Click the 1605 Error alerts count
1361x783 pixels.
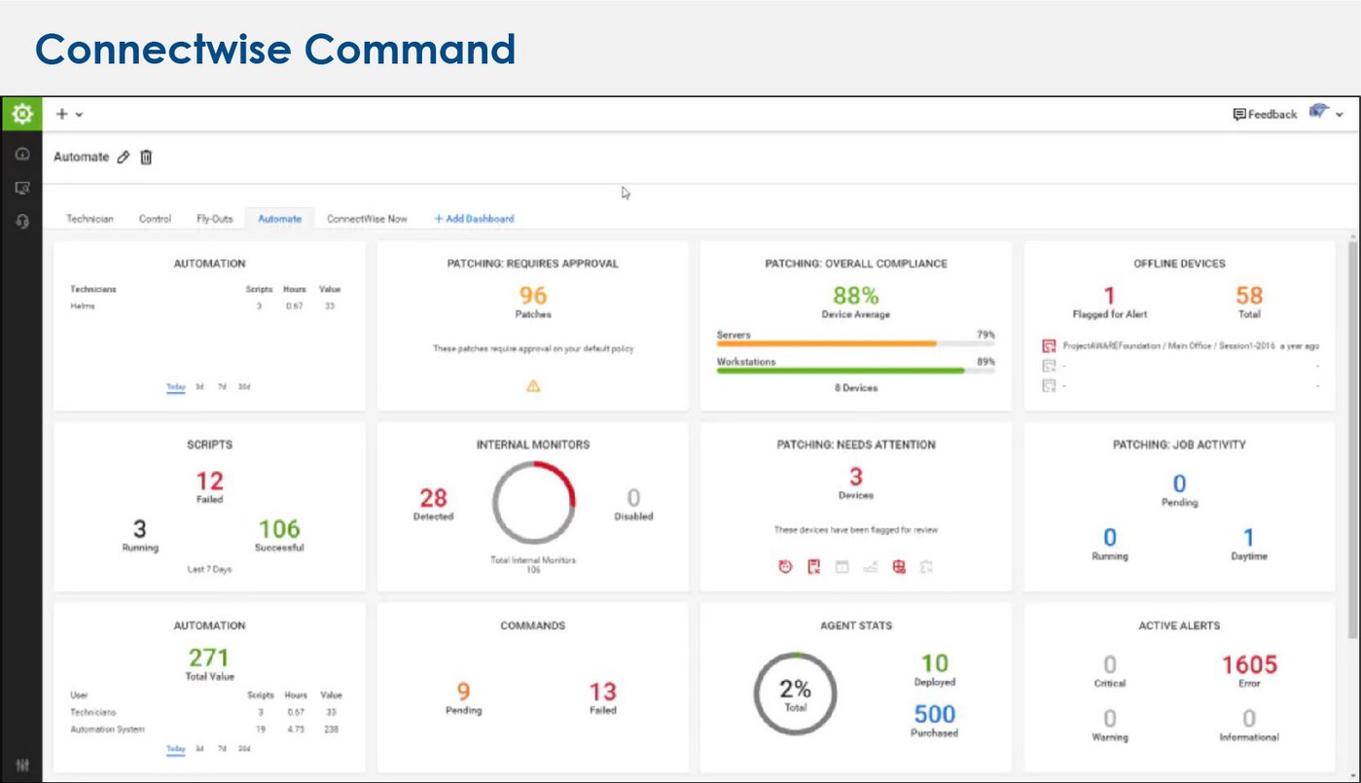coord(1249,665)
